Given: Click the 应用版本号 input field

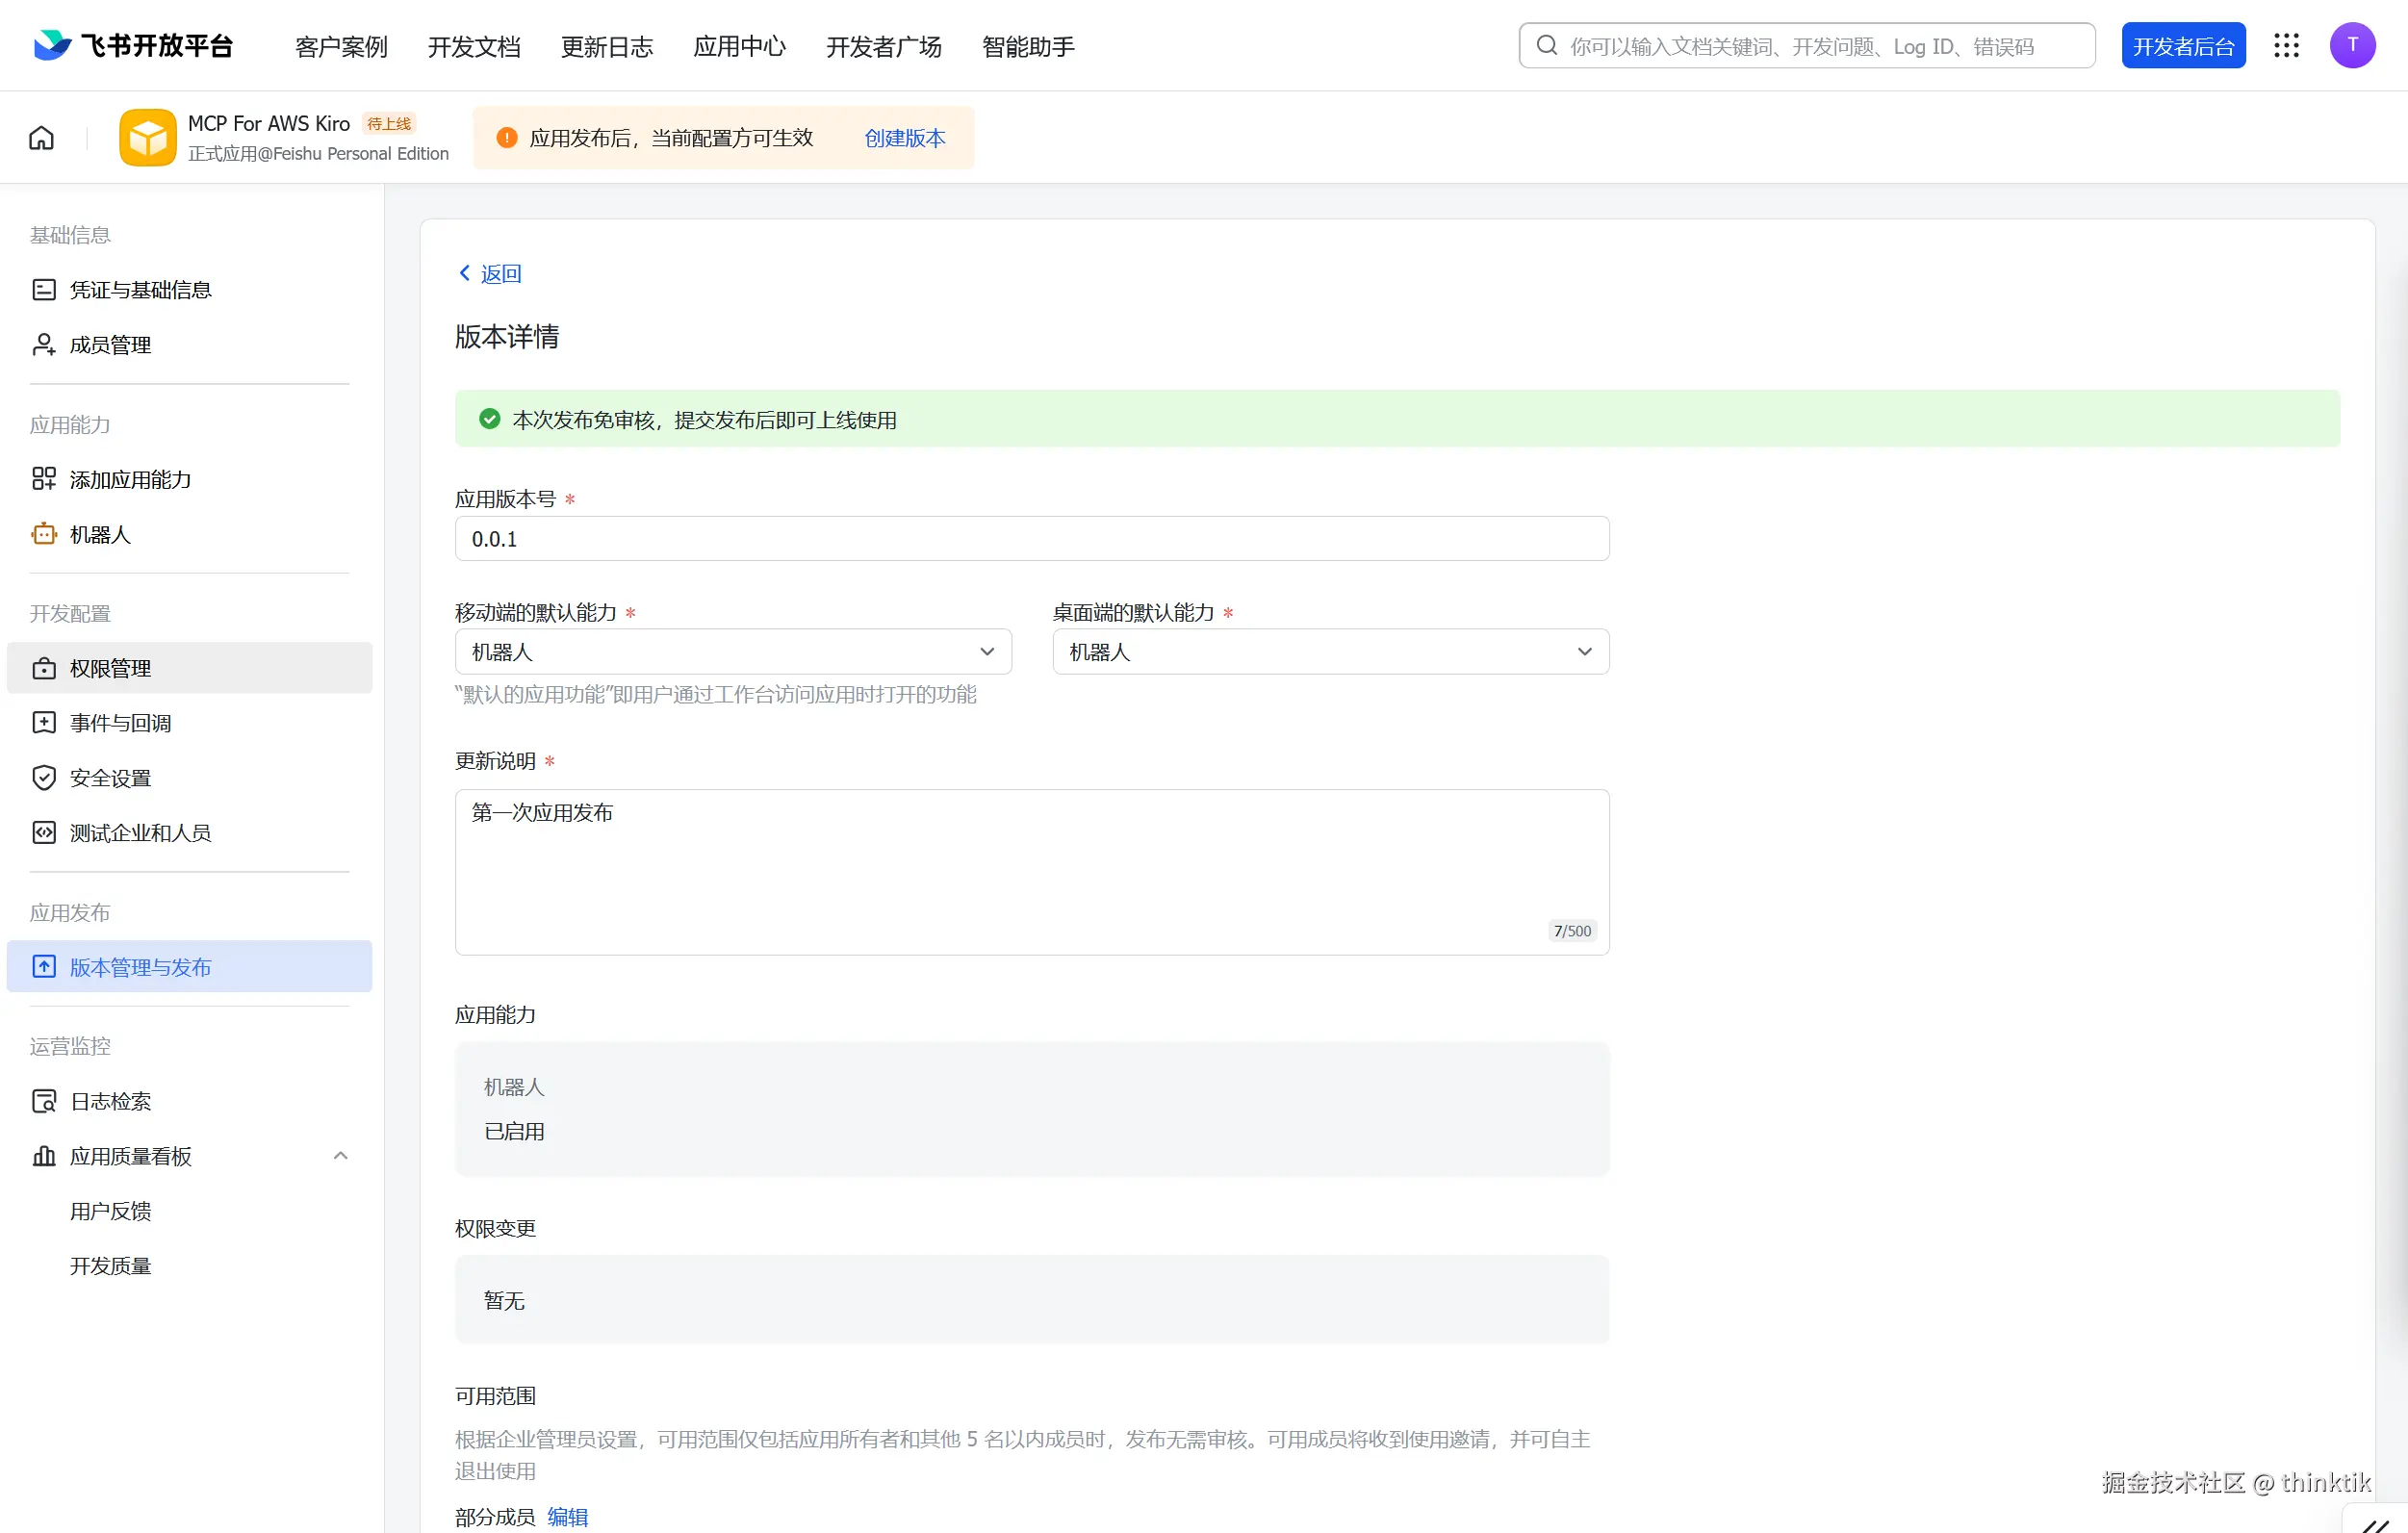Looking at the screenshot, I should 1031,539.
